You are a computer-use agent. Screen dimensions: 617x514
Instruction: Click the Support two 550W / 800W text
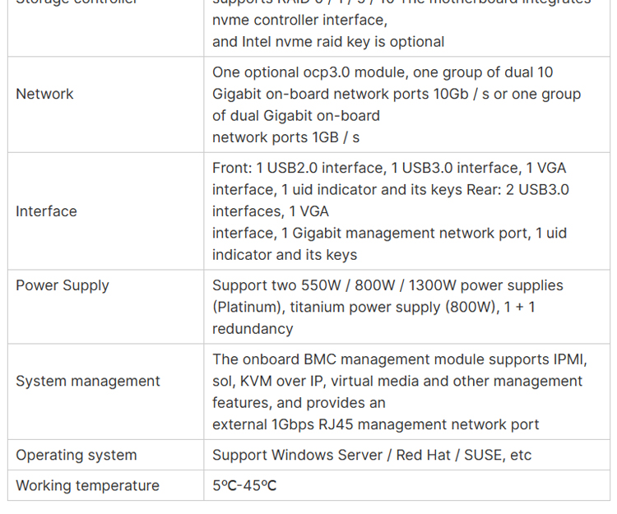(304, 285)
